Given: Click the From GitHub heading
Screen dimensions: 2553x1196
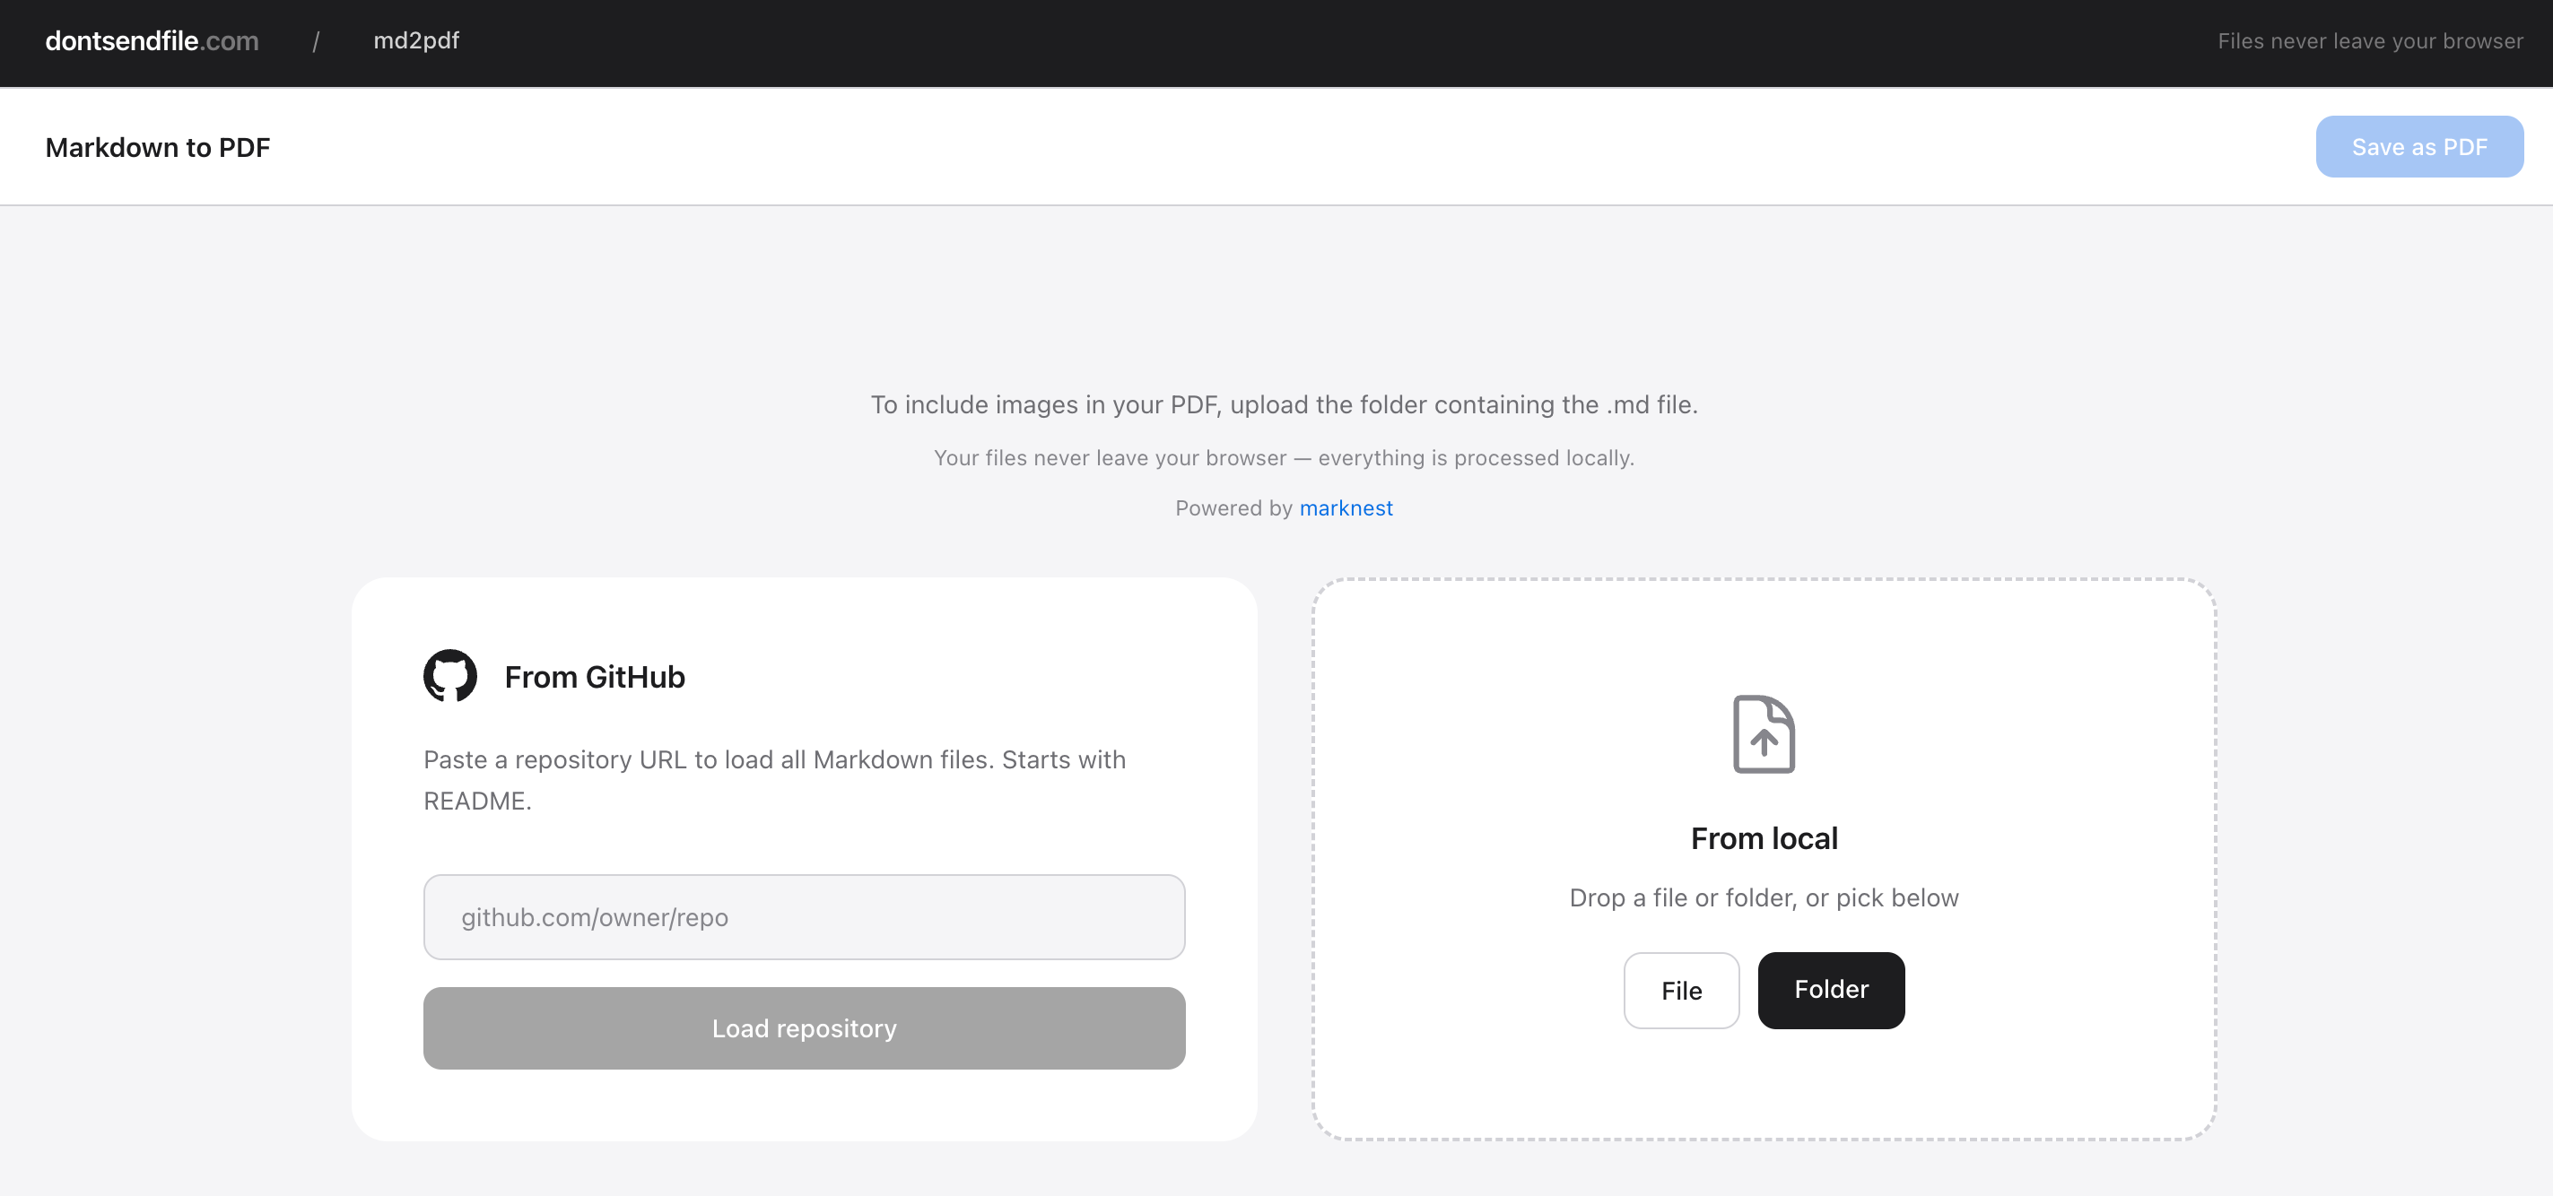Looking at the screenshot, I should (x=595, y=677).
